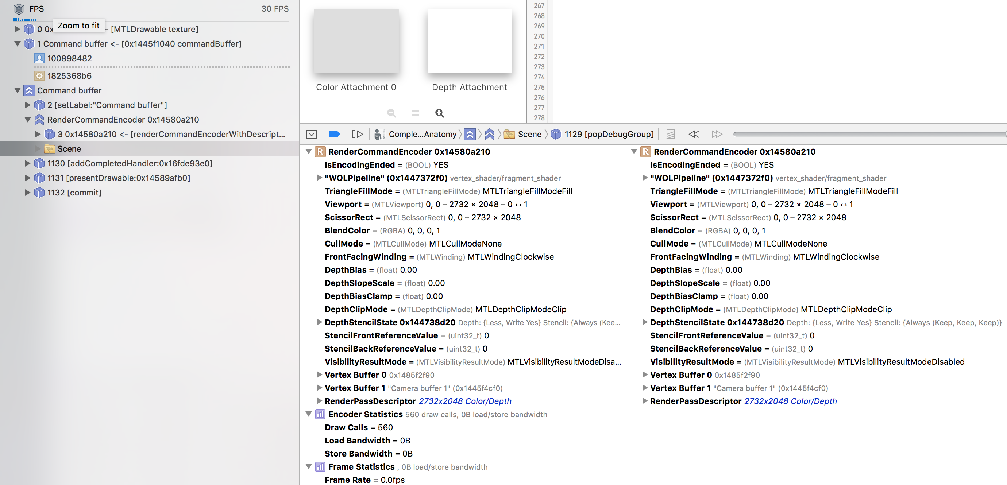Zoom out of the attachment preview
The height and width of the screenshot is (485, 1007).
coord(390,113)
